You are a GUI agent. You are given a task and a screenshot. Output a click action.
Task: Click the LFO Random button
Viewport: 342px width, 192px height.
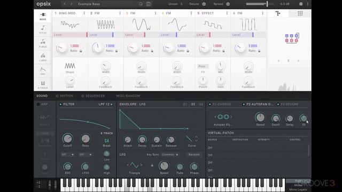[x=194, y=155]
